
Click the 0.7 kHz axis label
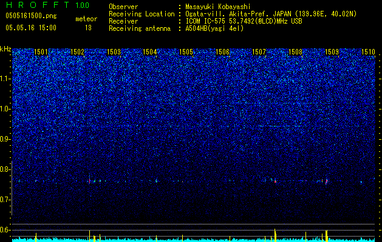[5, 200]
